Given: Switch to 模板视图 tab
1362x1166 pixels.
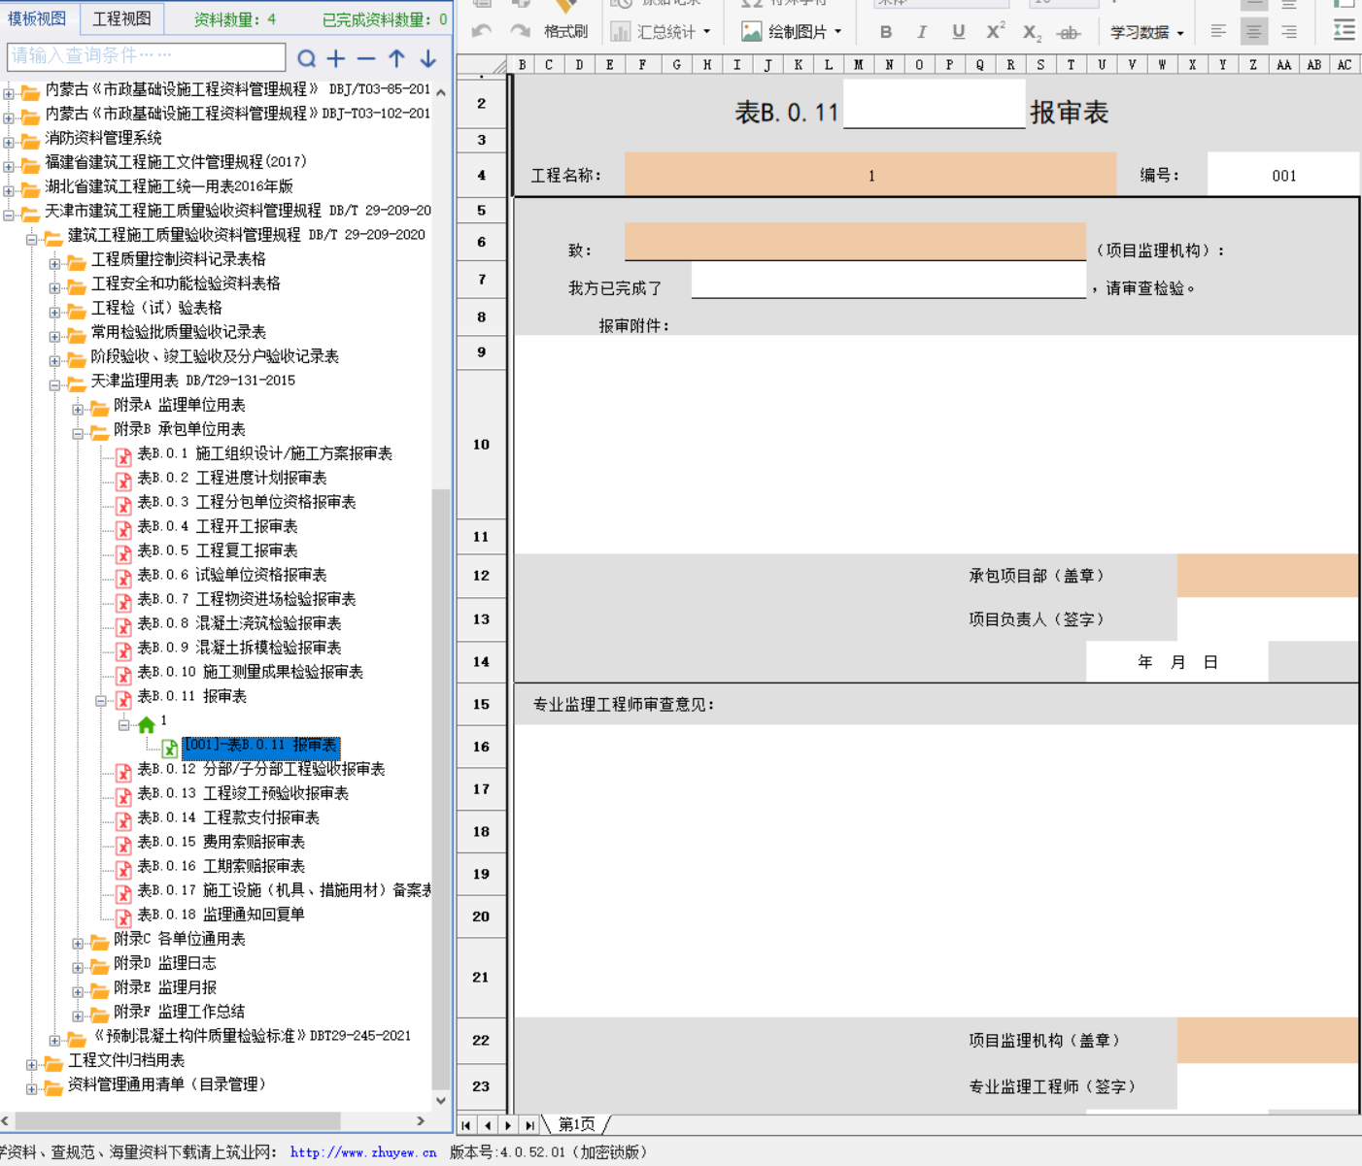Looking at the screenshot, I should point(37,18).
